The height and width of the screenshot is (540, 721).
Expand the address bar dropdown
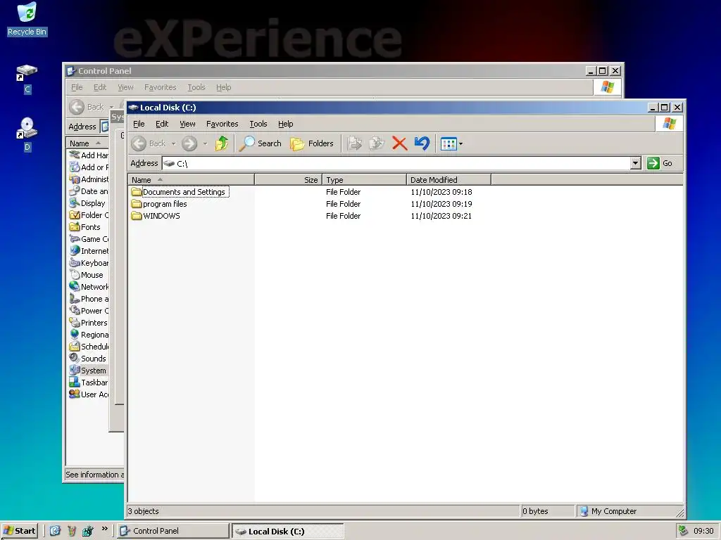[636, 163]
